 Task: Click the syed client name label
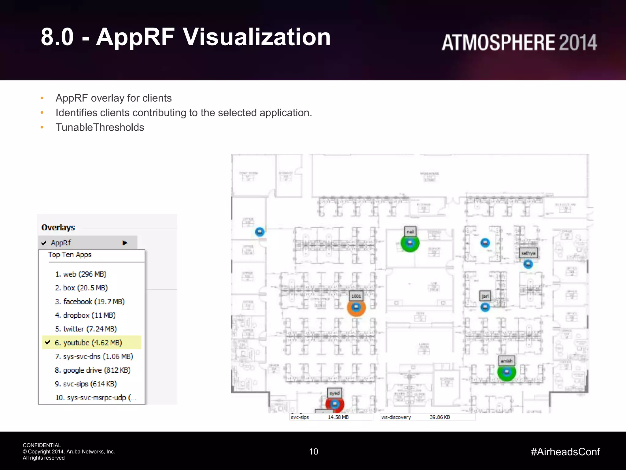[335, 393]
